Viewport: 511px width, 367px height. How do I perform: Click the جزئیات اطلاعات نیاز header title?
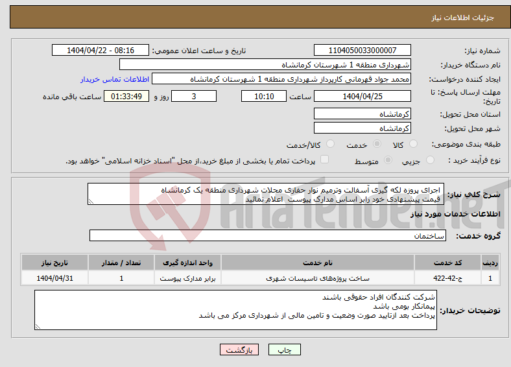click(463, 18)
